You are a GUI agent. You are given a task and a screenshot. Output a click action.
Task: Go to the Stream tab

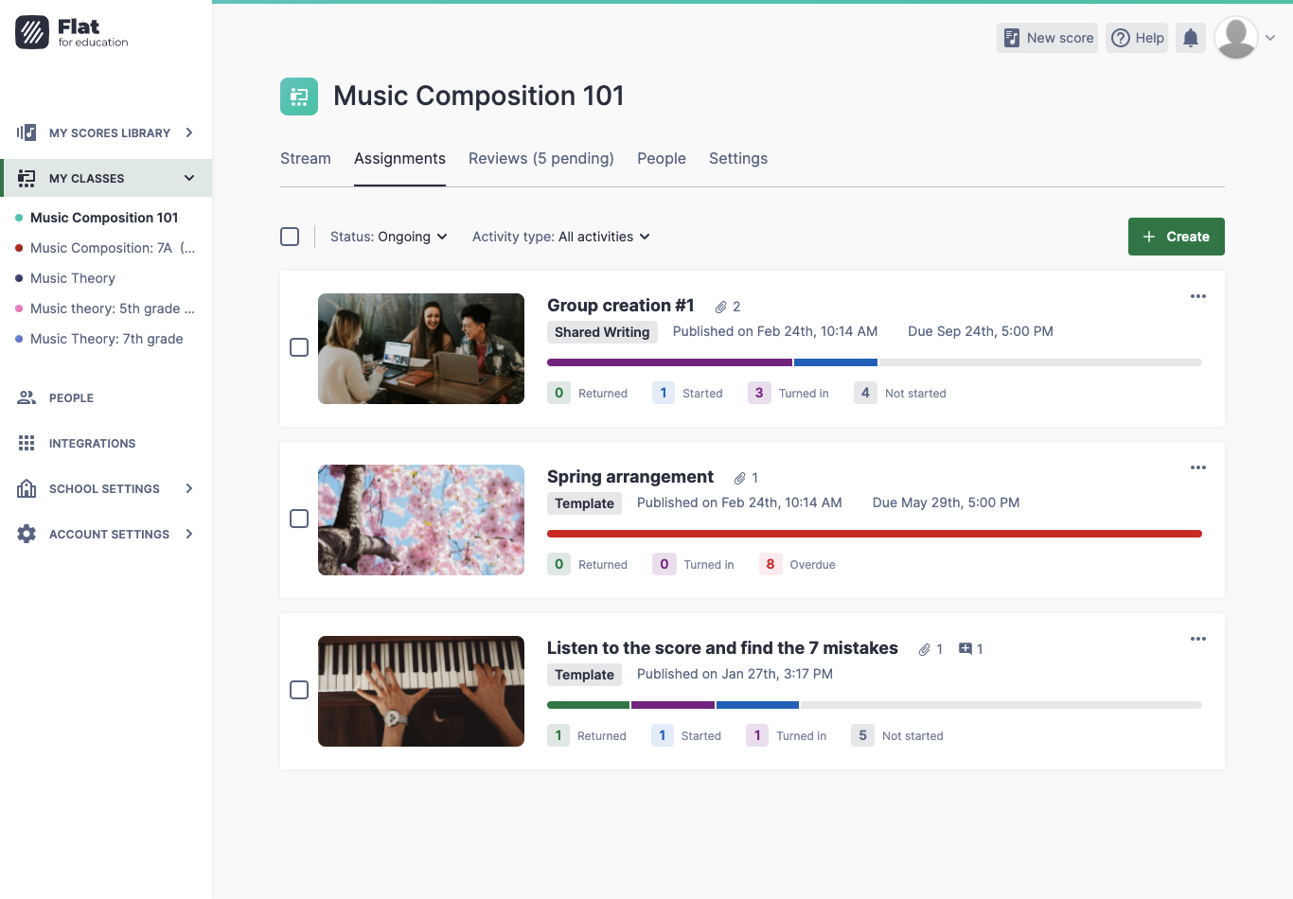pyautogui.click(x=305, y=158)
